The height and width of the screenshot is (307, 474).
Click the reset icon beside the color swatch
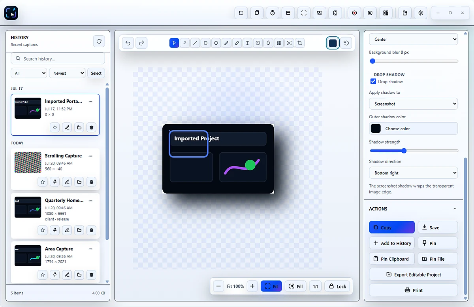[x=346, y=43]
